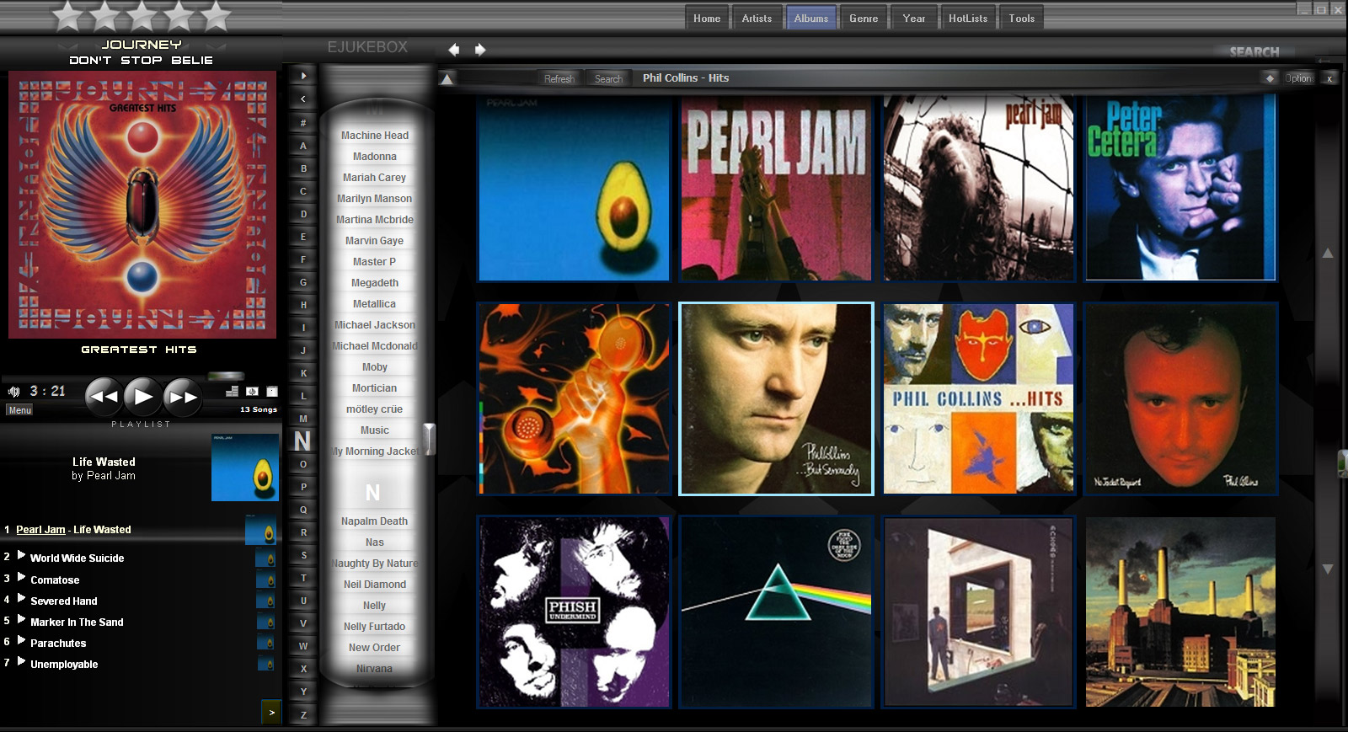The image size is (1348, 732).
Task: Click the Refresh button
Action: [x=559, y=79]
